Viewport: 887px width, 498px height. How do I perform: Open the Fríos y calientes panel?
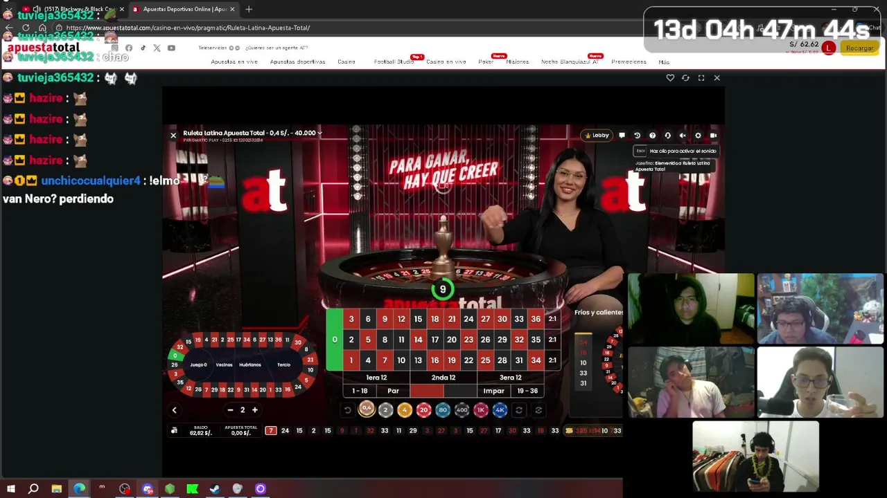[x=599, y=313]
